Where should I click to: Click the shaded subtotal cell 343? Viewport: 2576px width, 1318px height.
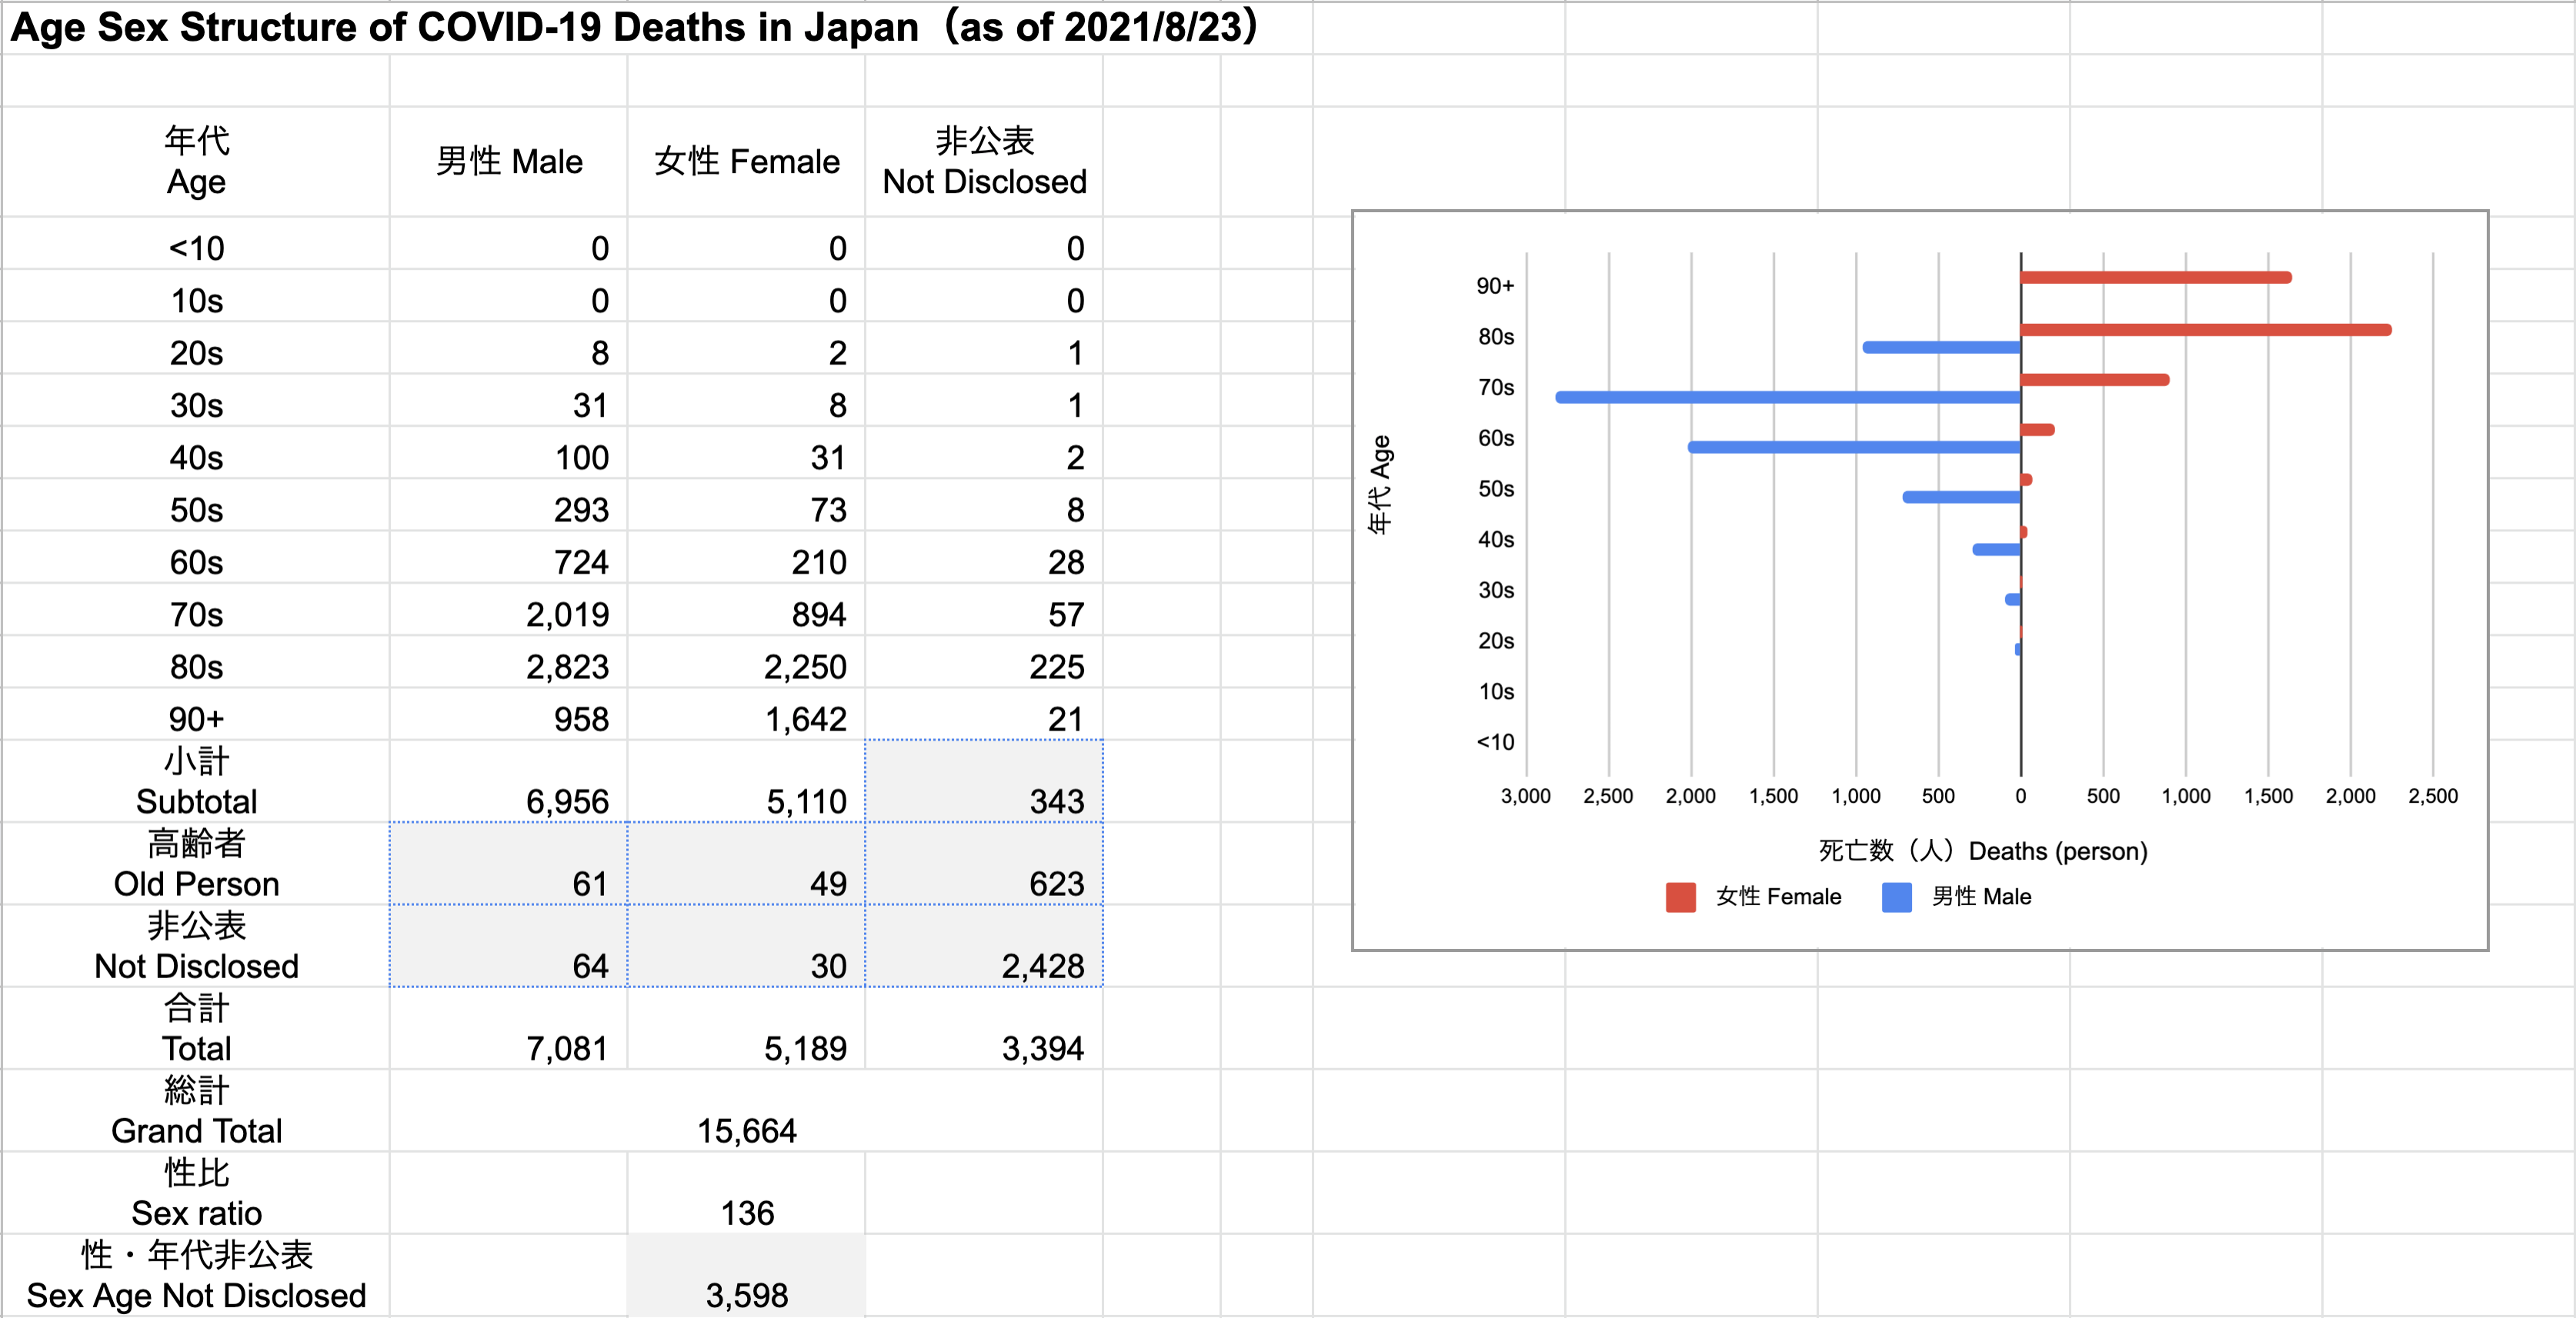(x=984, y=780)
